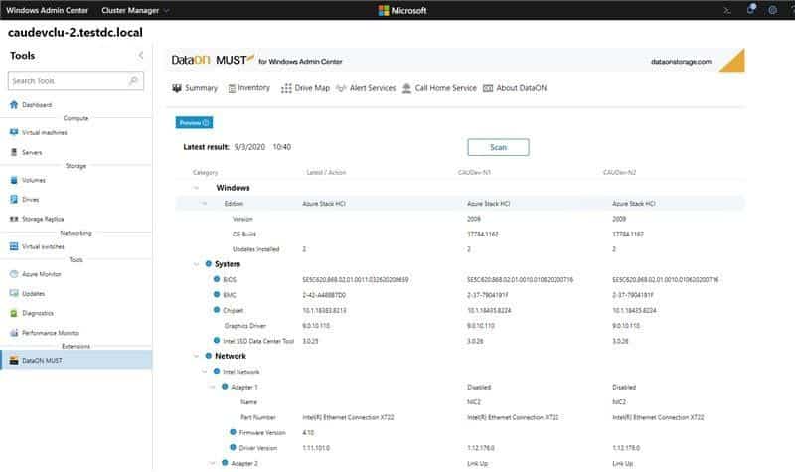Click the Part Number row label
Screen dimensions: 795x472
(258, 417)
